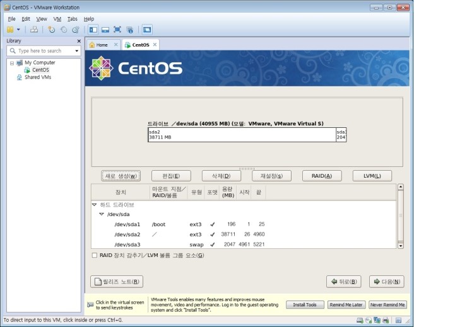Open the Tabs menu

(x=73, y=19)
